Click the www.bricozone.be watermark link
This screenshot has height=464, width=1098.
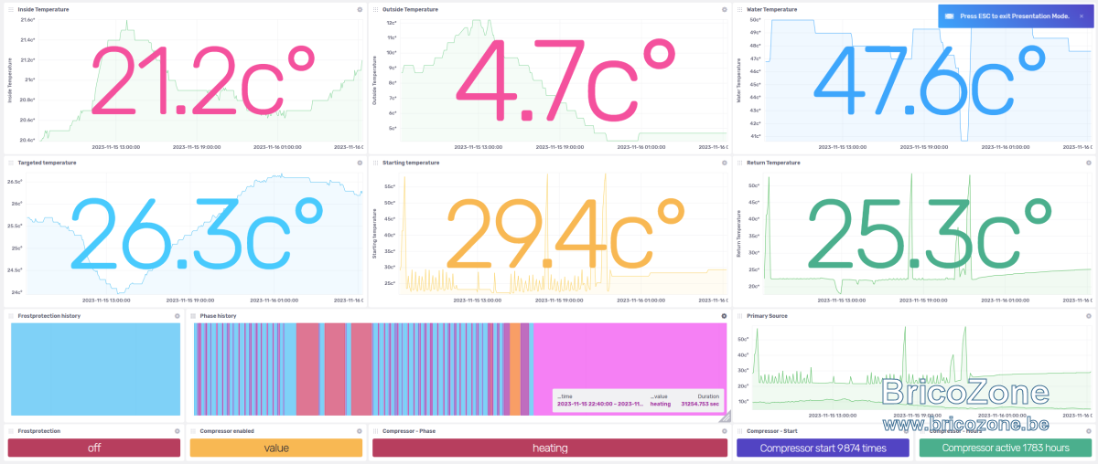[965, 424]
